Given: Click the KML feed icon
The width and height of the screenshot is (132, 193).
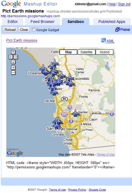Looking at the screenshot, I should 104,40.
